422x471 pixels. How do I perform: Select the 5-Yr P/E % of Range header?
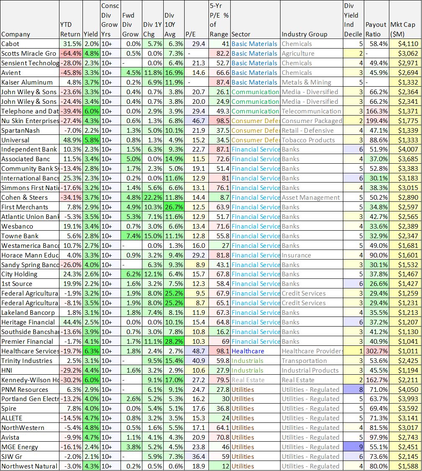click(x=219, y=20)
